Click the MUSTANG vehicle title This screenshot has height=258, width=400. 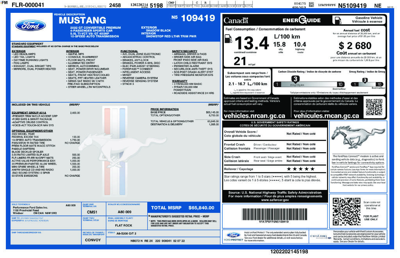tap(82, 20)
